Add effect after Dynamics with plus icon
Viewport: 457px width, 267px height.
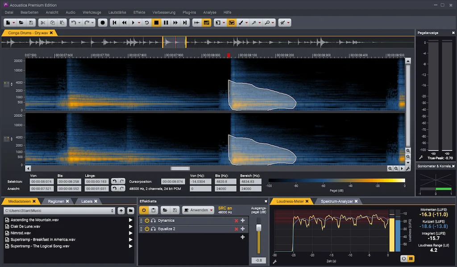tap(242, 221)
